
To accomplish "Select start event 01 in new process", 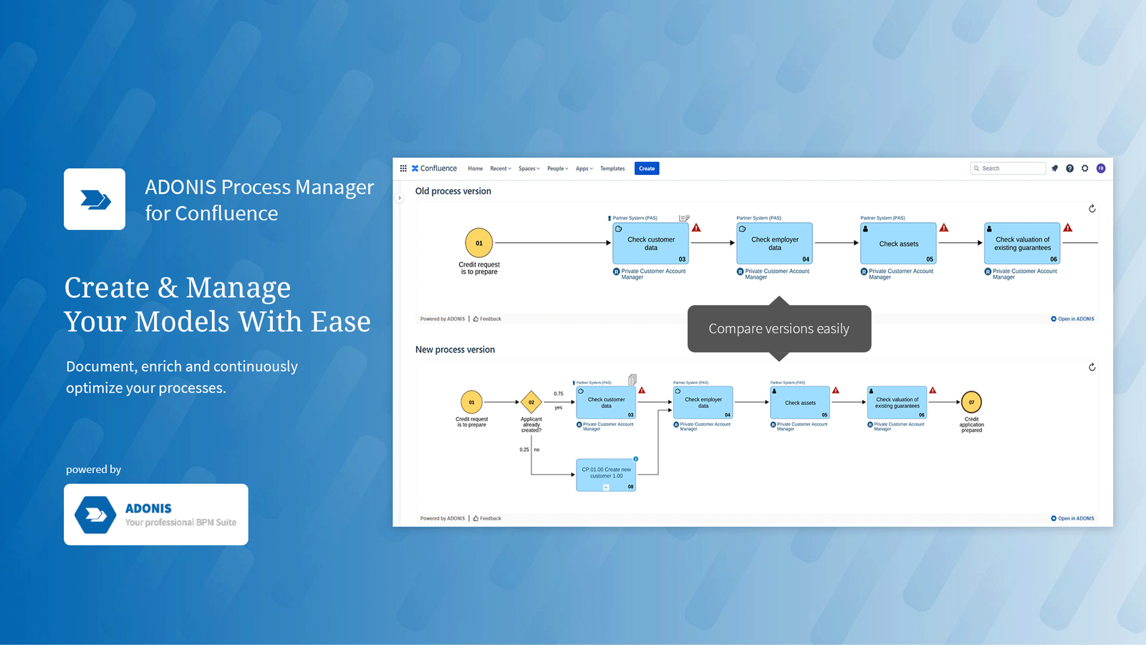I will [x=471, y=402].
